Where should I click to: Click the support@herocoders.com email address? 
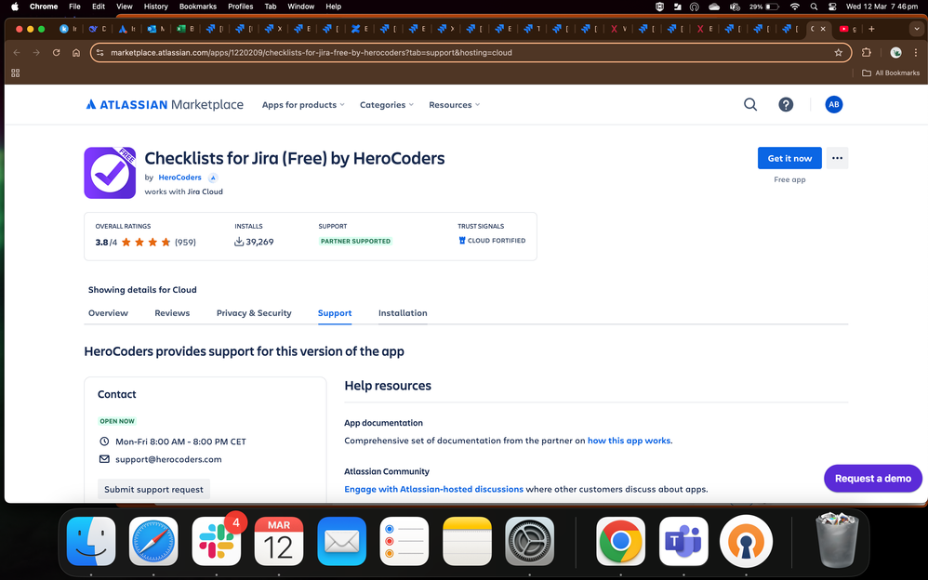(168, 459)
